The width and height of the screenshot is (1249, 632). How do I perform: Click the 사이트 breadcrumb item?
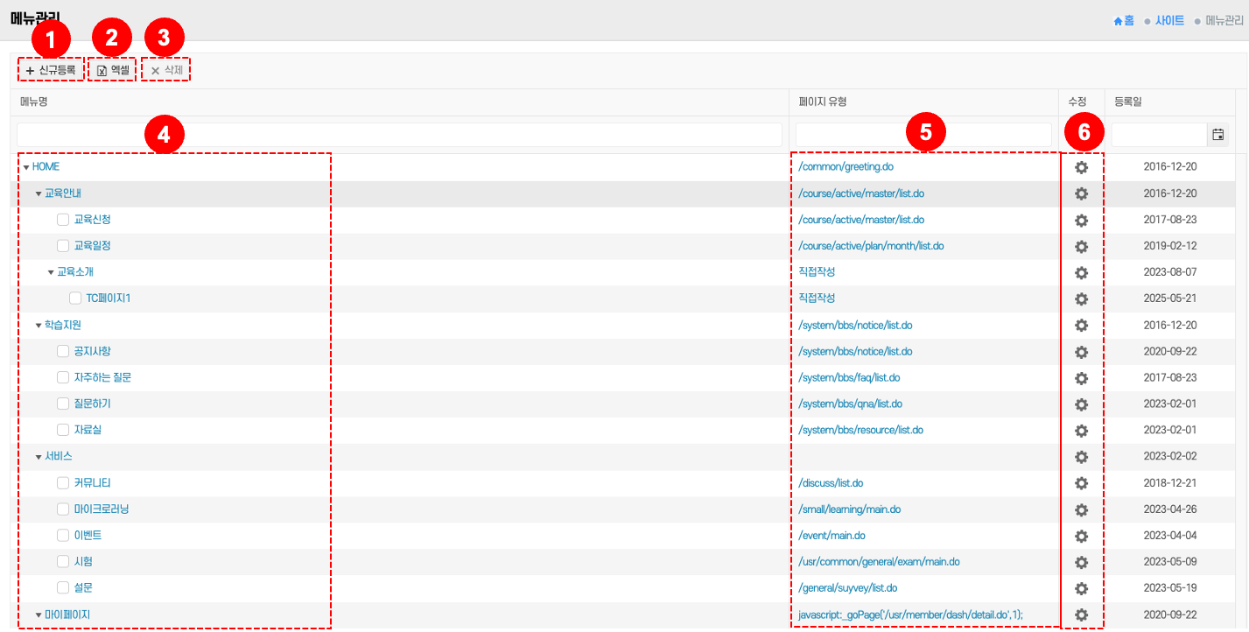(1168, 21)
